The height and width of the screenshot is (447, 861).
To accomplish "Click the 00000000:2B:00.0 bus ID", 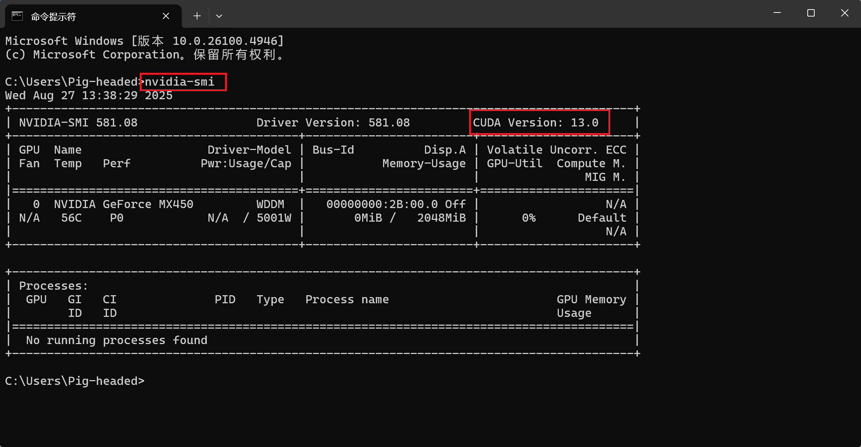I will click(382, 204).
